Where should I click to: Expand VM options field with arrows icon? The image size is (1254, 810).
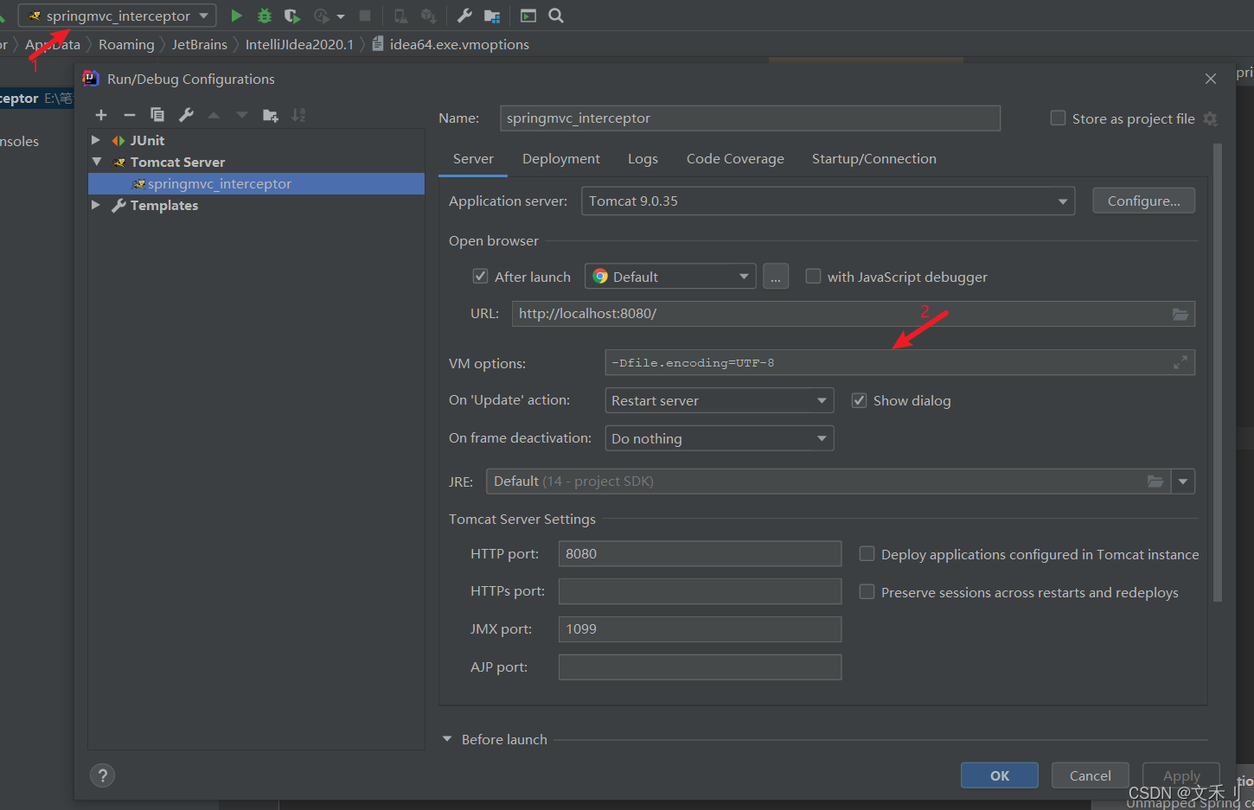tap(1180, 362)
